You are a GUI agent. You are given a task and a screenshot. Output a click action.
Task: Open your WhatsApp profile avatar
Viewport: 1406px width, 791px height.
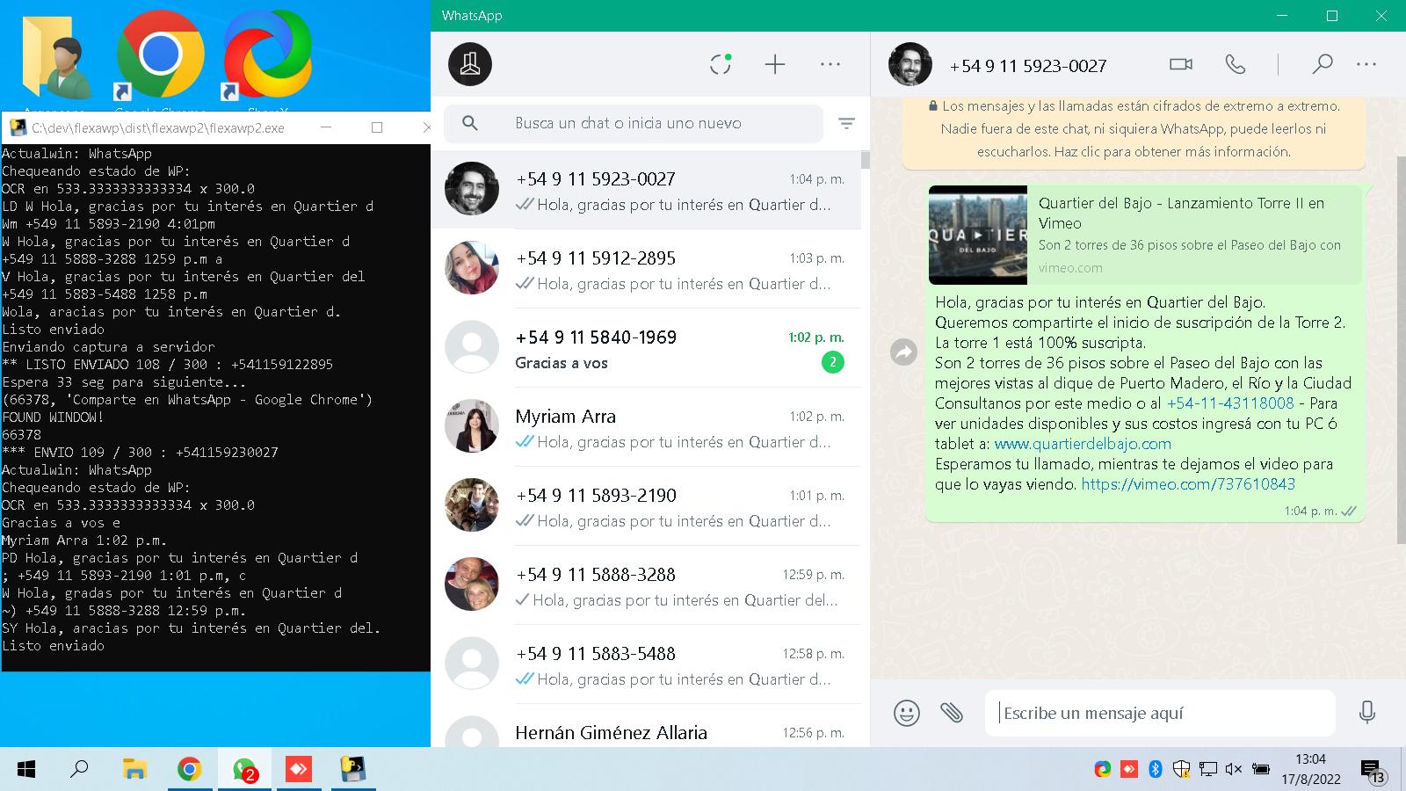click(470, 64)
